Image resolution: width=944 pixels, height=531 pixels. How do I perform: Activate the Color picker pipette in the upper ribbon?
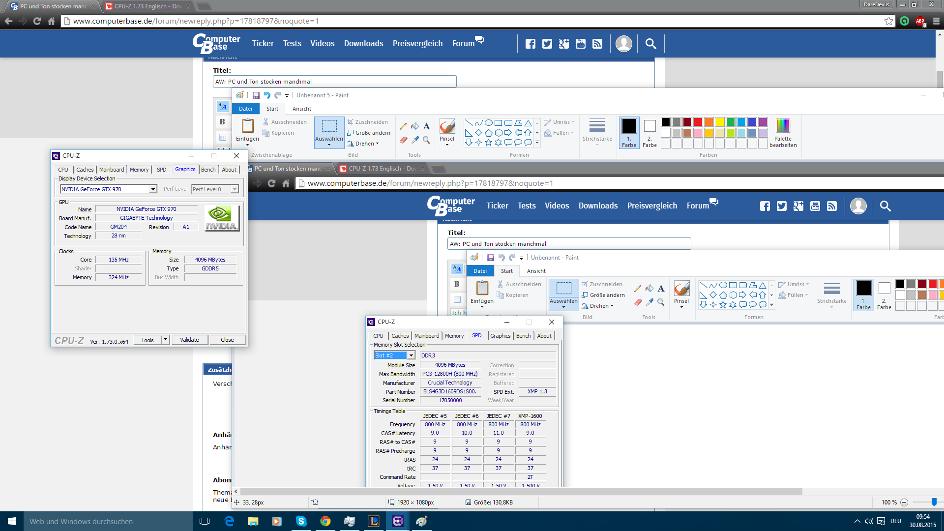(x=415, y=140)
